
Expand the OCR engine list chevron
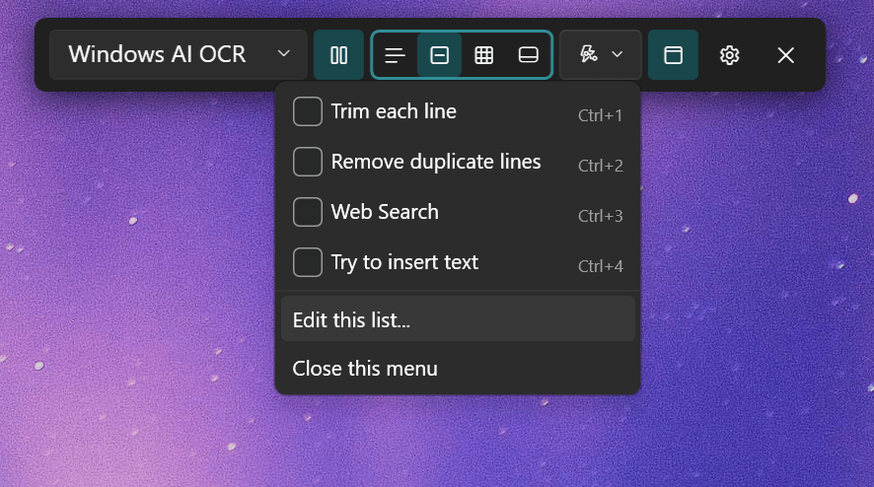(x=284, y=54)
